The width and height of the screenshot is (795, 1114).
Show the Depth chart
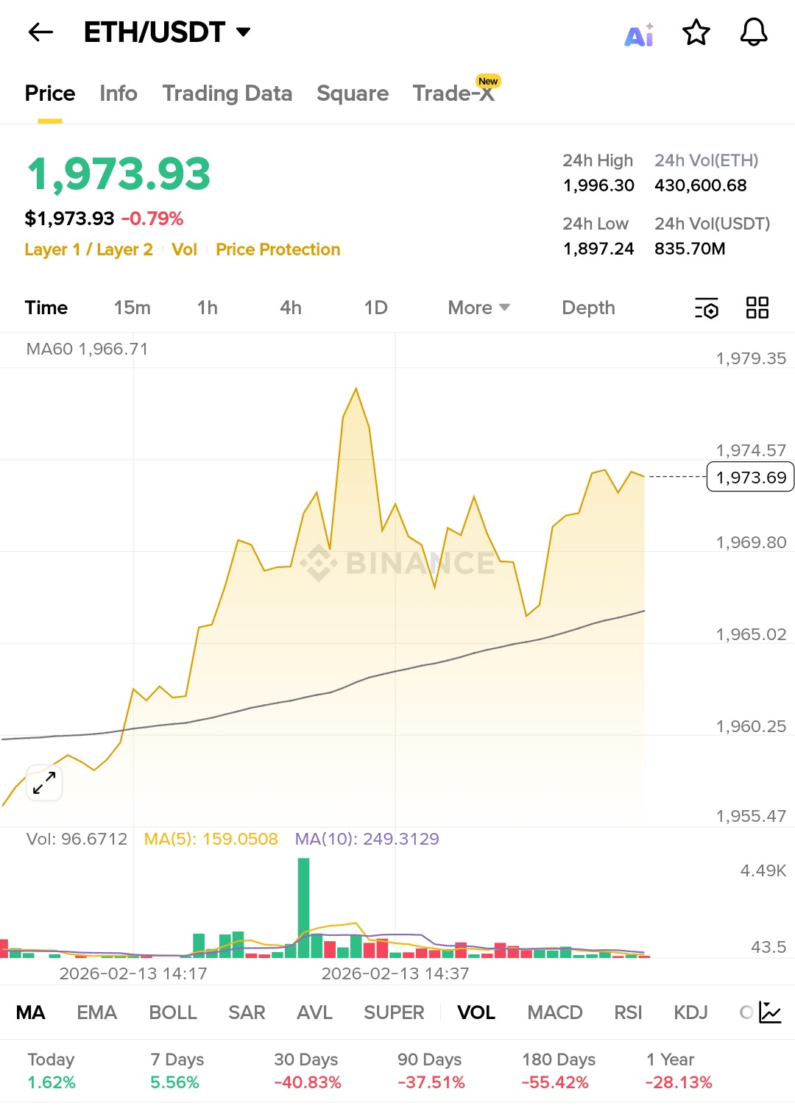[588, 308]
